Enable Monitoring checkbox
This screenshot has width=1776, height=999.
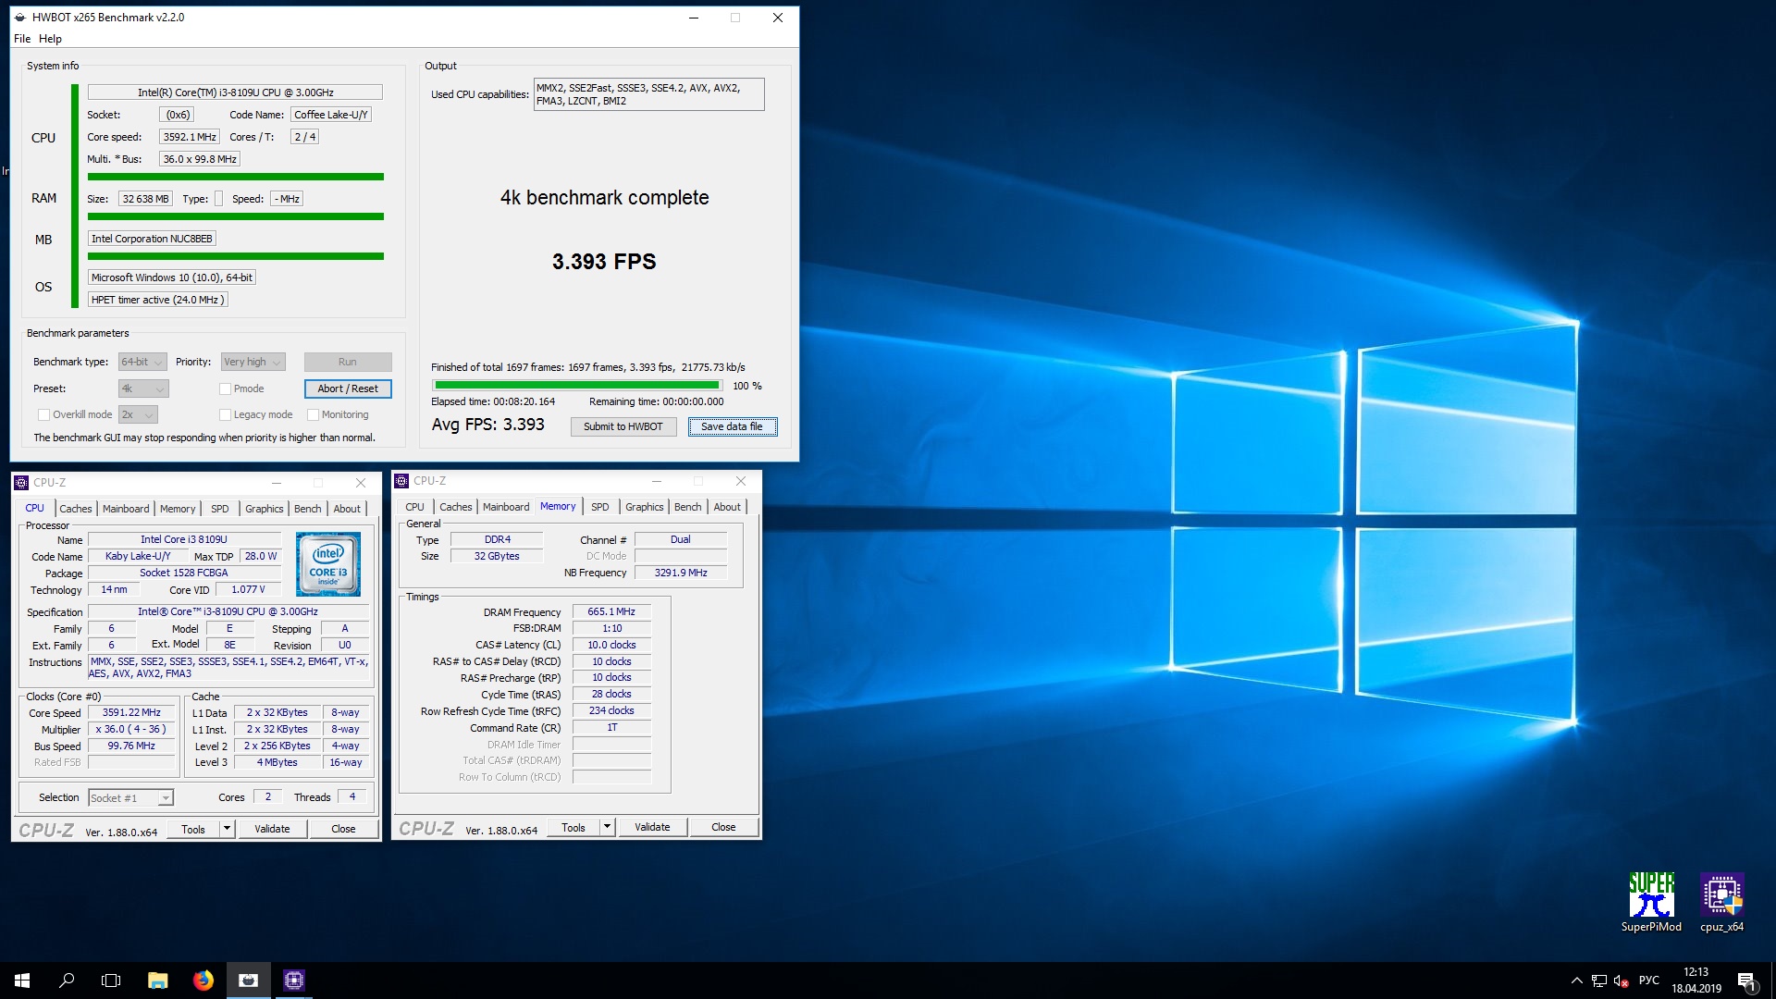[313, 415]
